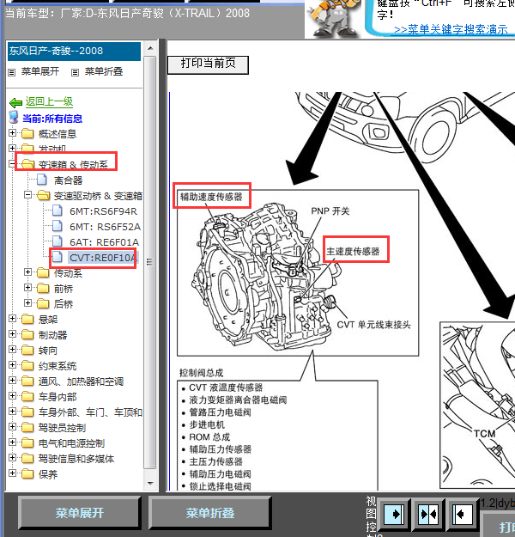Click the 辅助速度传感器 label in diagram
Image resolution: width=515 pixels, height=537 pixels.
(x=211, y=197)
